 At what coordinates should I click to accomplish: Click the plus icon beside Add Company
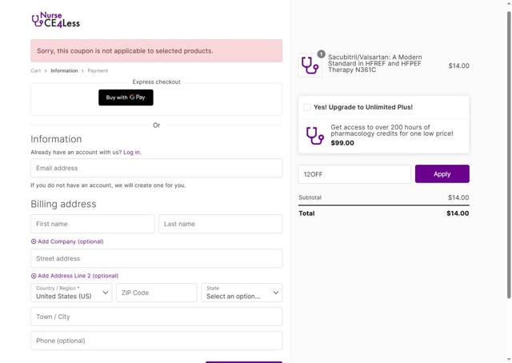pyautogui.click(x=34, y=241)
